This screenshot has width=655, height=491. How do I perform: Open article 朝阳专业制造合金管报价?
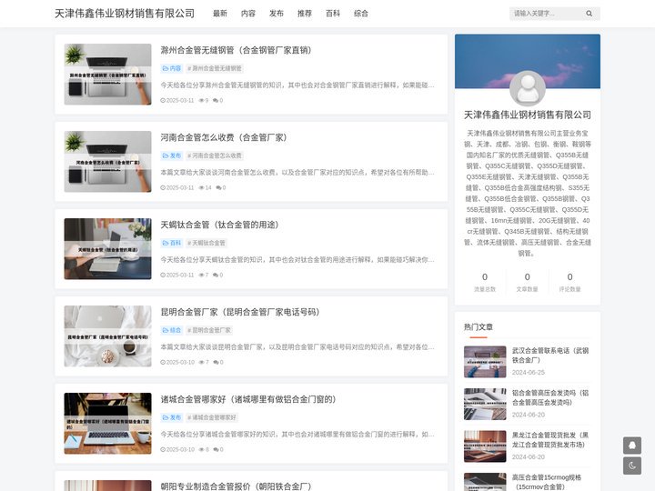(x=236, y=486)
